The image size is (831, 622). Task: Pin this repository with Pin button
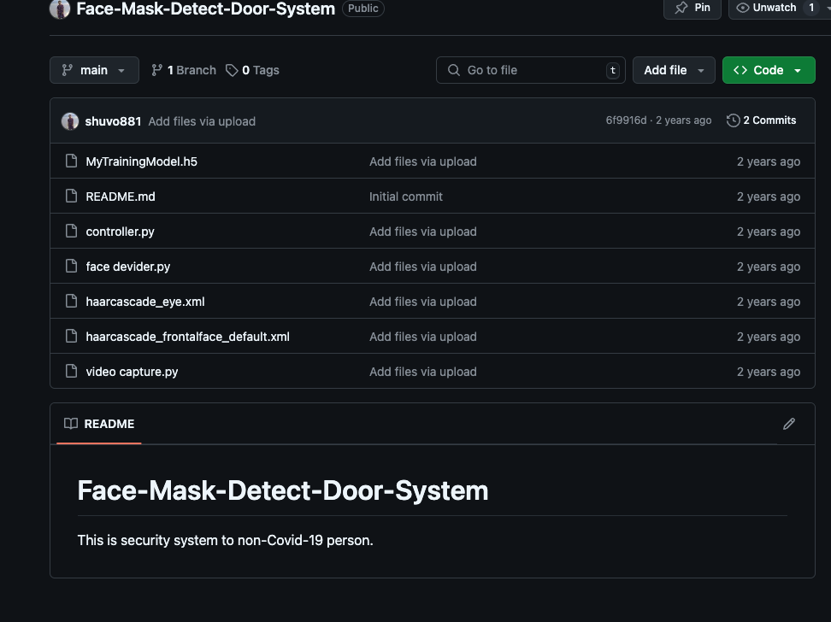tap(692, 8)
